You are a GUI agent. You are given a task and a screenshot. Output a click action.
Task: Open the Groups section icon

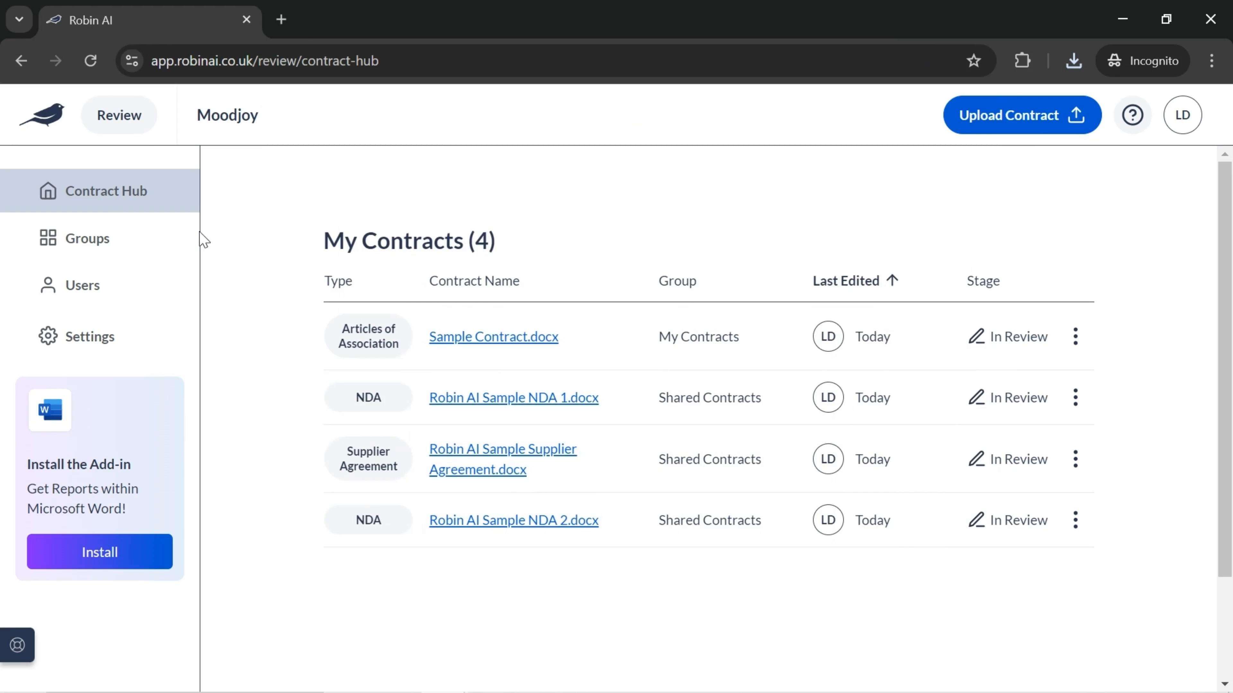click(x=48, y=238)
